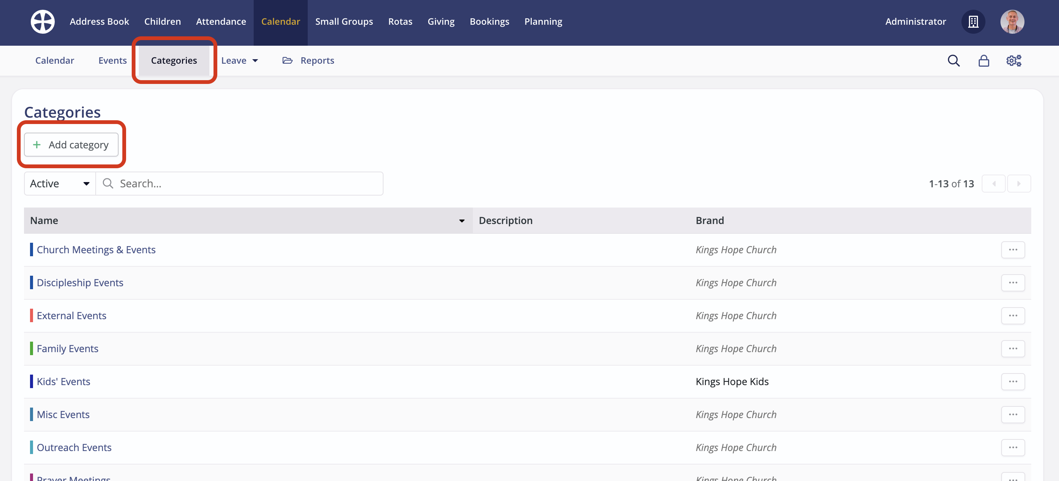Click the Add category button
Screen dimensions: 1059x481
click(71, 145)
